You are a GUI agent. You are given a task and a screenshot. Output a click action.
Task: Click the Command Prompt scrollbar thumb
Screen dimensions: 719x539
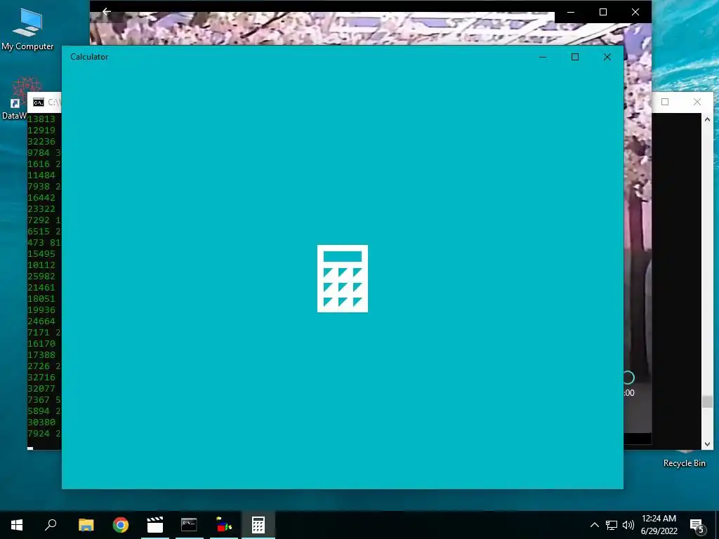[707, 401]
